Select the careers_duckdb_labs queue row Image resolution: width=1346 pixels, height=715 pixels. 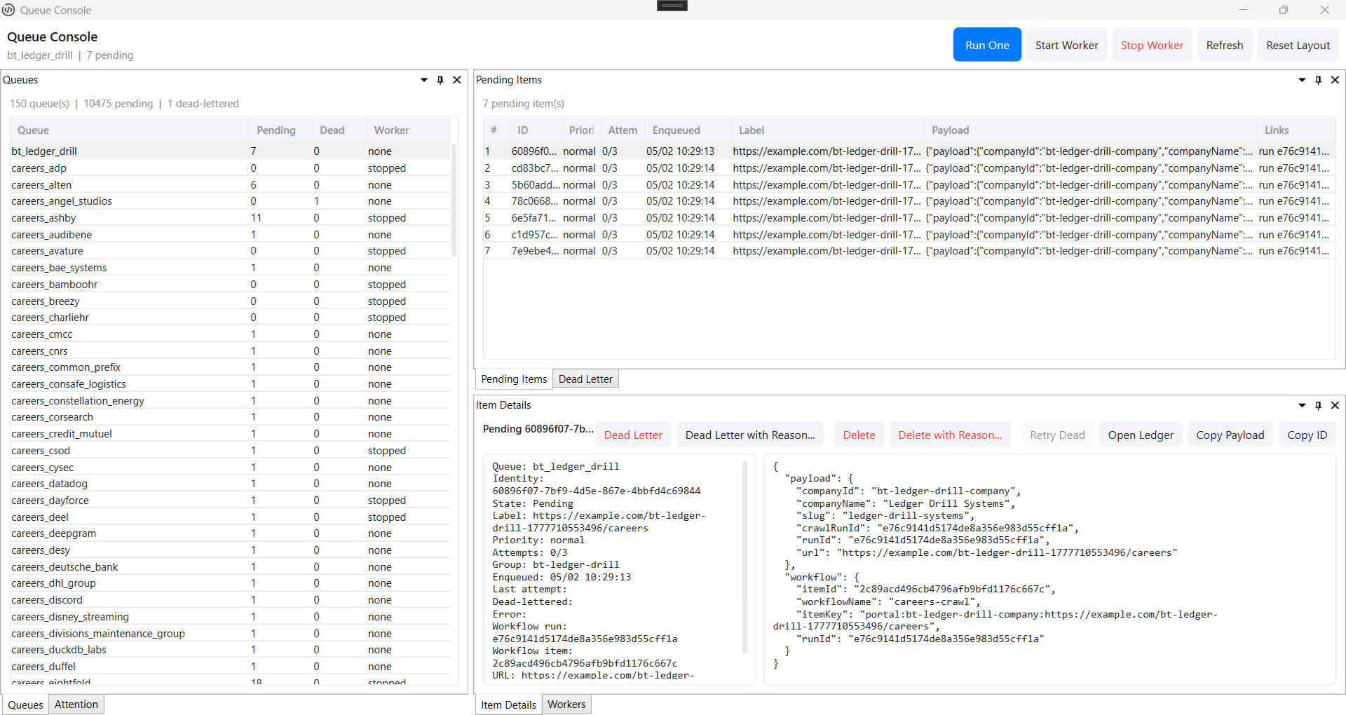230,650
